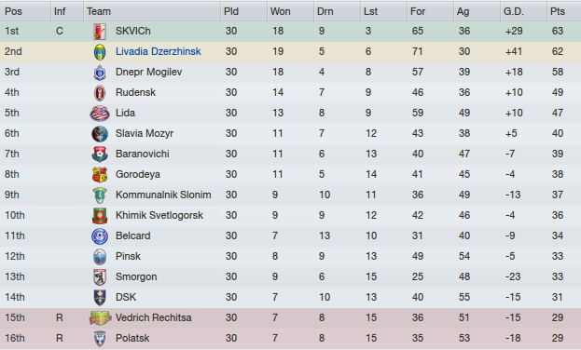This screenshot has width=581, height=350.
Task: Sort table by the Pts column header
Action: 563,11
